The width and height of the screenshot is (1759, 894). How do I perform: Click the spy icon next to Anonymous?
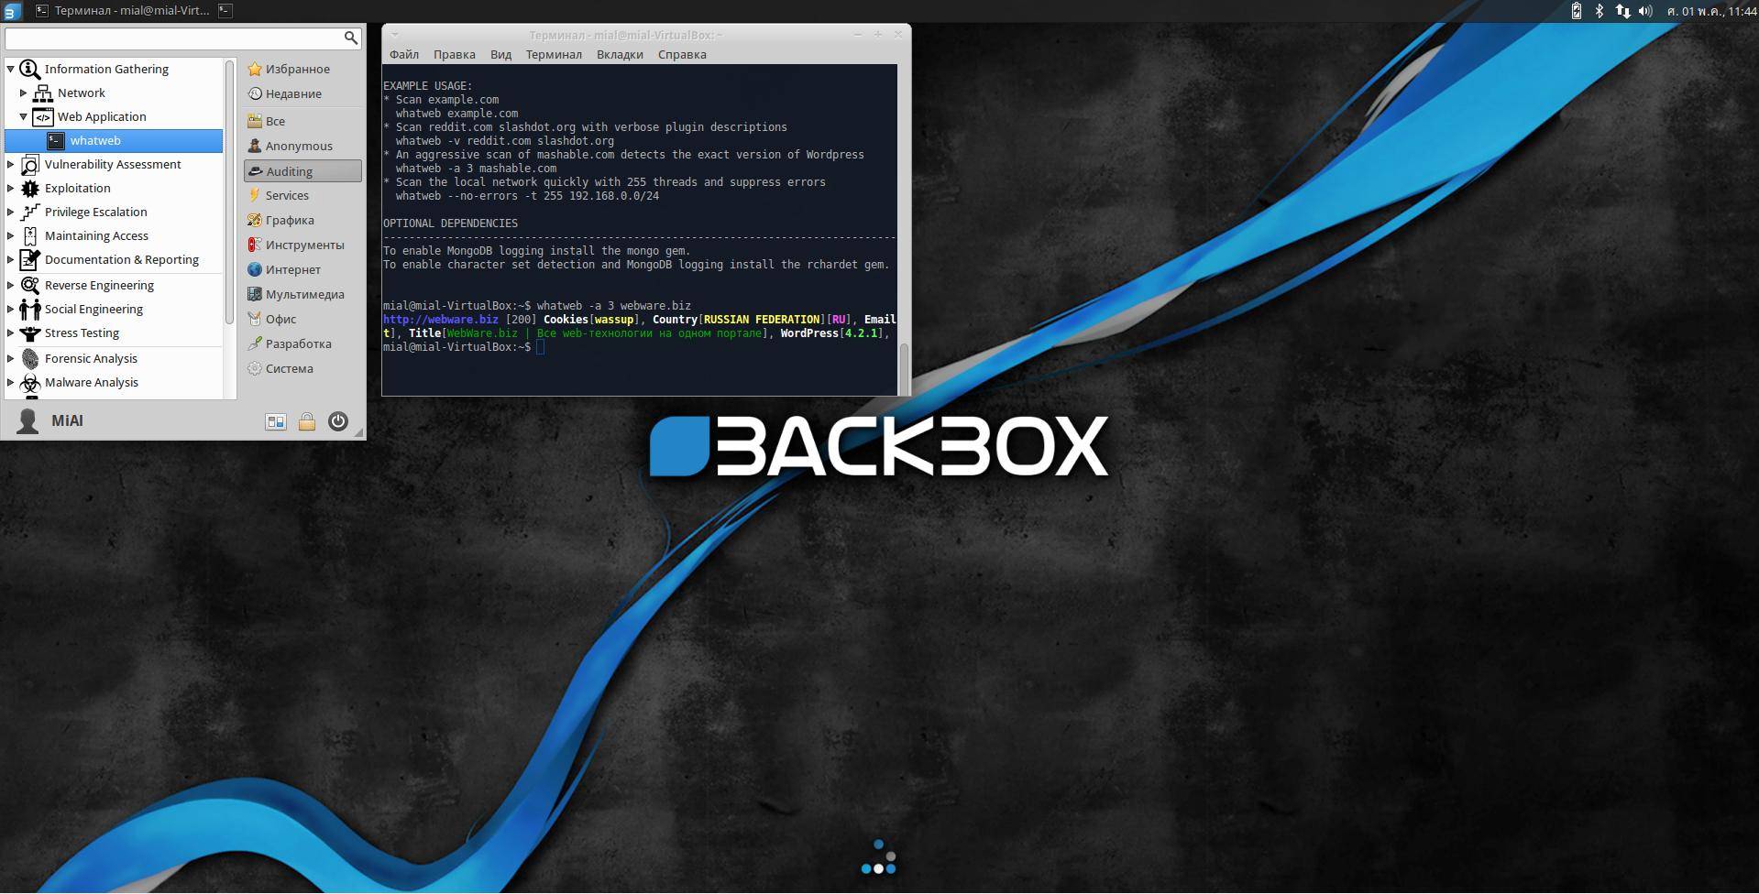tap(255, 146)
